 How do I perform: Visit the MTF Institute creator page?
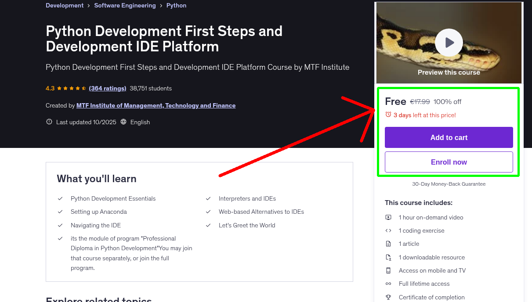click(156, 105)
